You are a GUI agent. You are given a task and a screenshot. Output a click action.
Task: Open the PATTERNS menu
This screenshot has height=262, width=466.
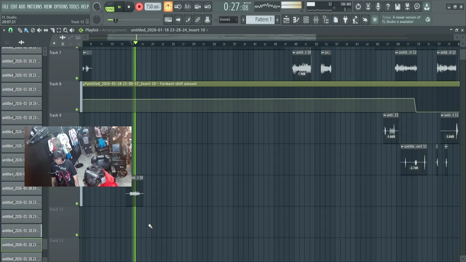coord(35,7)
